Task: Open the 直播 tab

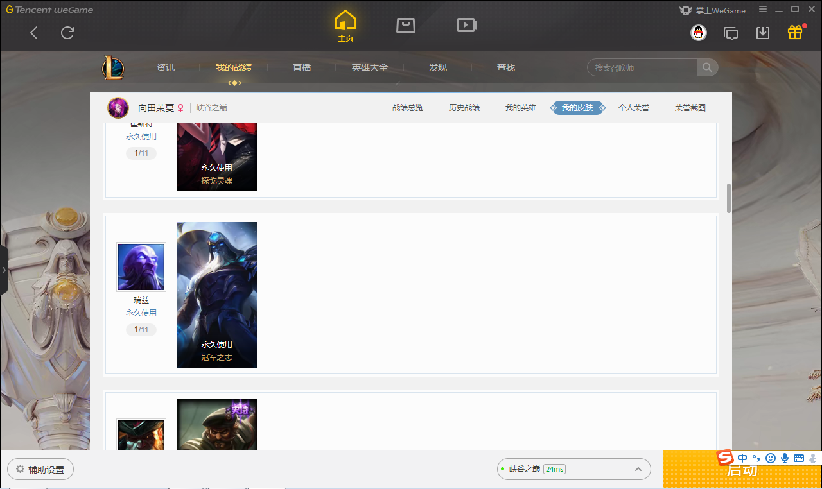Action: 302,67
